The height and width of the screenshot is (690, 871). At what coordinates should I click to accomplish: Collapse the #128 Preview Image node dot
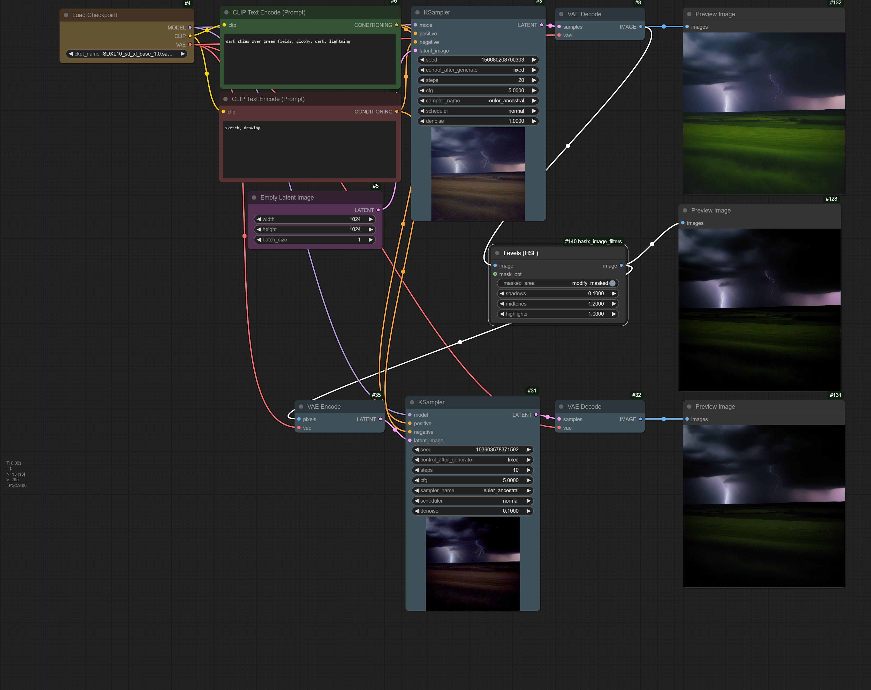click(x=685, y=210)
